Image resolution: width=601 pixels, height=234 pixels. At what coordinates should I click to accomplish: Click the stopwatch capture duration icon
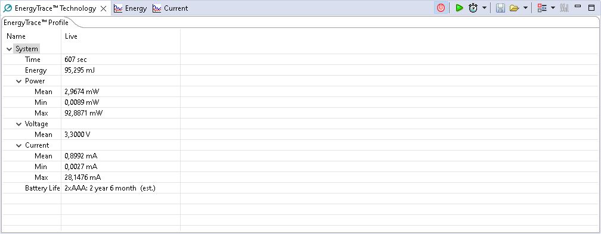click(473, 8)
